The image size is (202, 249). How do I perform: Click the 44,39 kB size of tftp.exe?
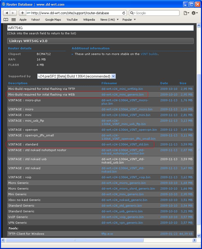click(186, 234)
